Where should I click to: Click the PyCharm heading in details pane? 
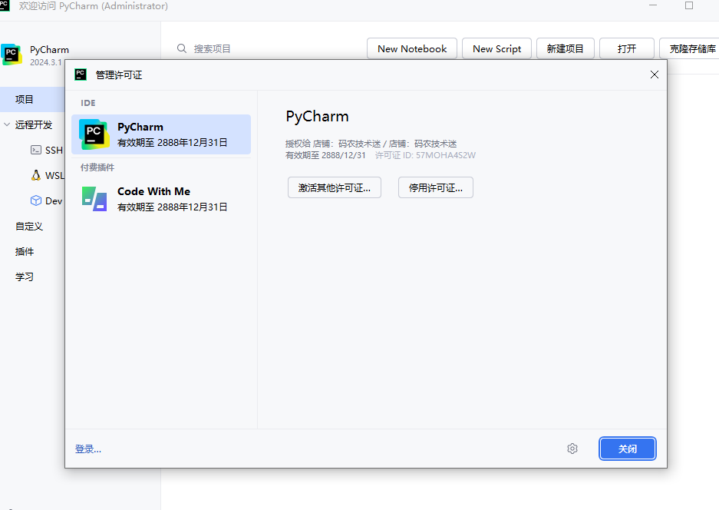coord(318,116)
